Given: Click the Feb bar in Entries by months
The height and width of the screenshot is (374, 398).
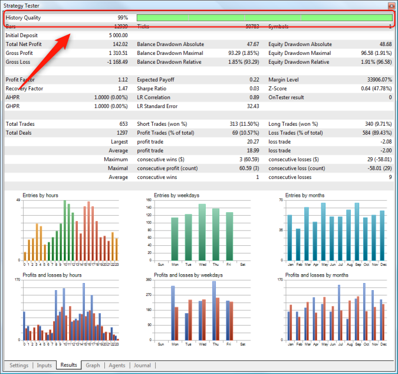Looking at the screenshot, I should click(x=298, y=245).
